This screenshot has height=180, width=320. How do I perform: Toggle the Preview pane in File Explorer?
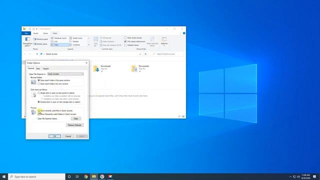[x=40, y=39]
